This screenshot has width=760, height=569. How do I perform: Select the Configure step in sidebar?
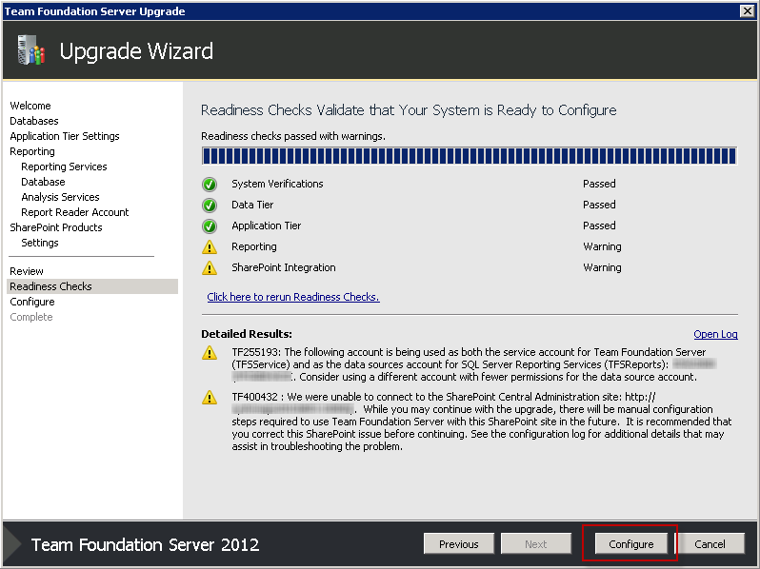pyautogui.click(x=32, y=302)
